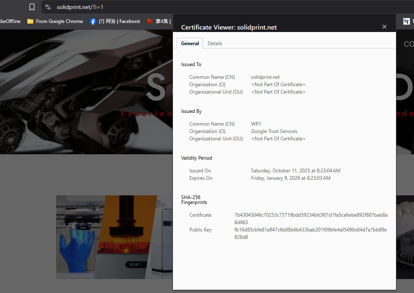Open the Facebook bookmark with blue icon
The height and width of the screenshot is (293, 414).
[115, 21]
